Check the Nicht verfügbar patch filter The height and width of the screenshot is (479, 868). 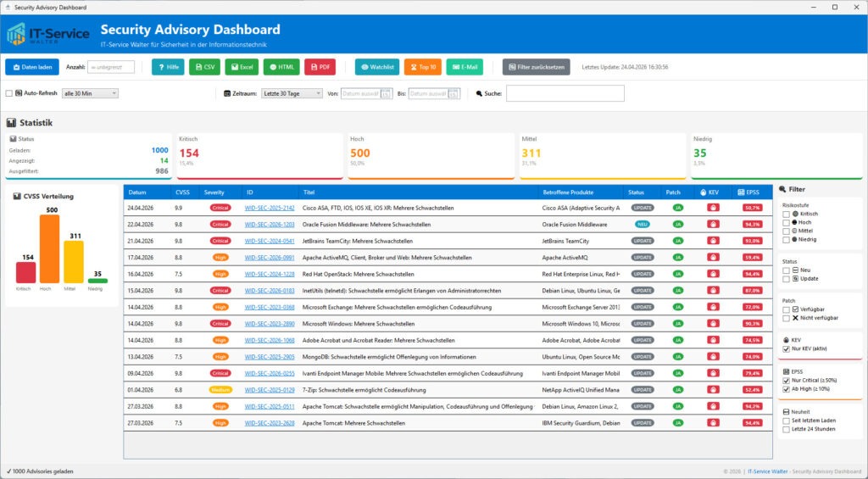click(786, 319)
